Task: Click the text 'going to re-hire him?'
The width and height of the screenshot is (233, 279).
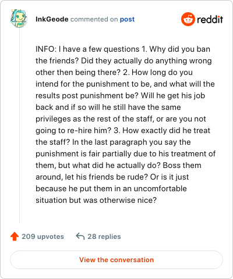Action: 73,131
